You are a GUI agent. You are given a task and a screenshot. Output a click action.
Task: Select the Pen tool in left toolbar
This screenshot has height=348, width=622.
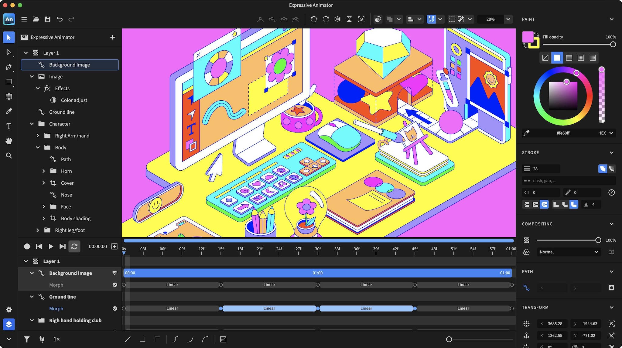coord(9,67)
